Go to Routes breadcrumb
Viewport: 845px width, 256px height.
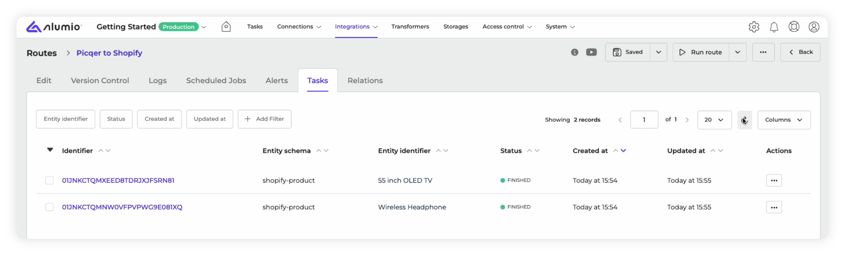tap(41, 53)
